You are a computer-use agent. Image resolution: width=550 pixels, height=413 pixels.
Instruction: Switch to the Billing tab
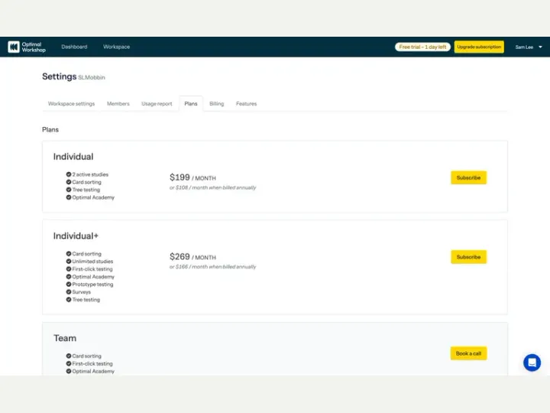tap(216, 103)
